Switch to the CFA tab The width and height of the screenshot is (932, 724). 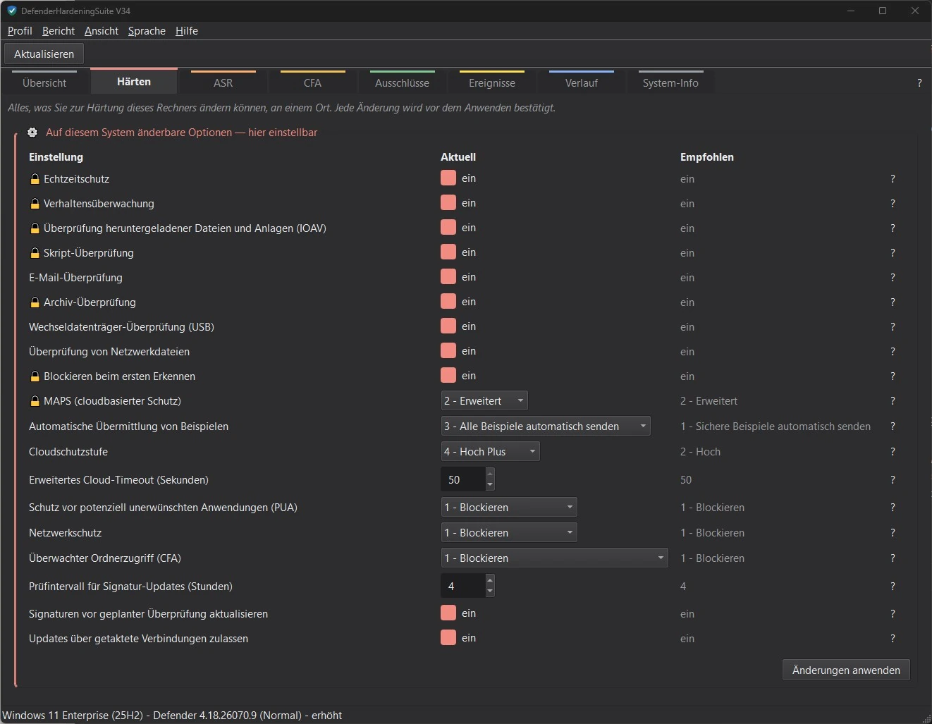coord(312,82)
